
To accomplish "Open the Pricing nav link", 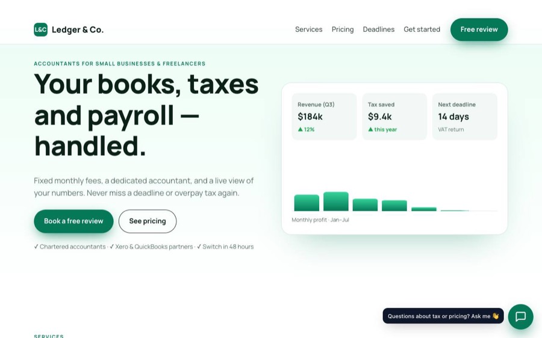I will (x=343, y=29).
